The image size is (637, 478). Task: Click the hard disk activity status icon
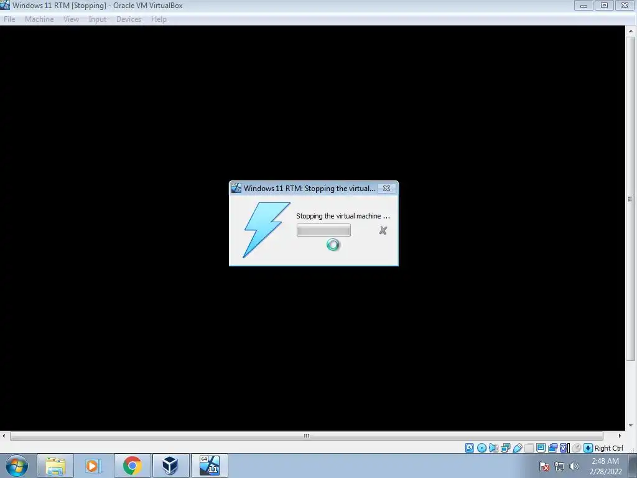pos(469,448)
